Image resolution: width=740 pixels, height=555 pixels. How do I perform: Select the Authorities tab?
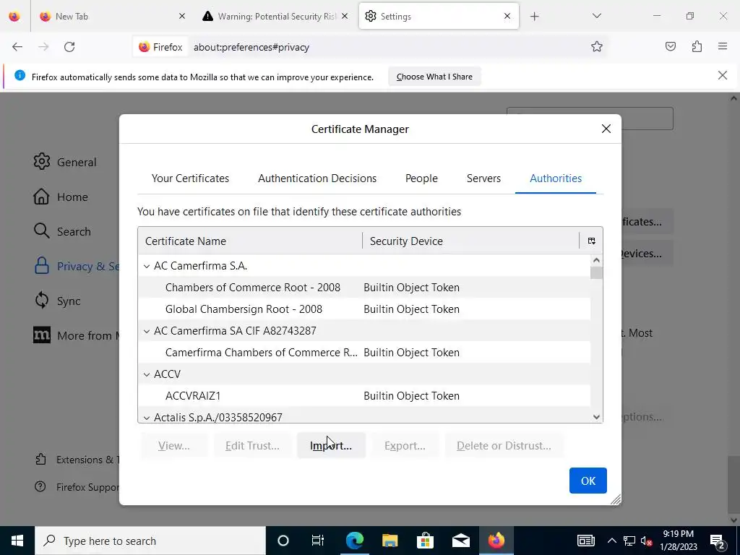tap(556, 178)
